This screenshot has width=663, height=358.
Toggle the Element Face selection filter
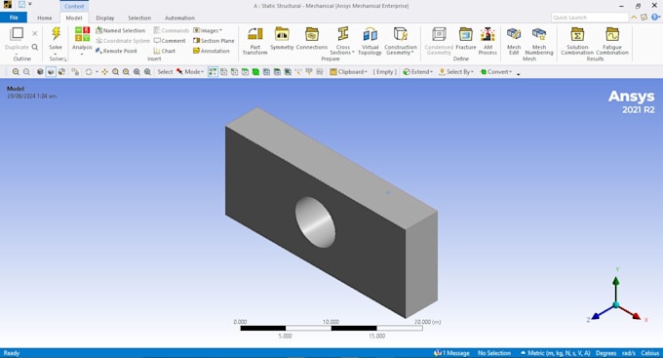(277, 72)
